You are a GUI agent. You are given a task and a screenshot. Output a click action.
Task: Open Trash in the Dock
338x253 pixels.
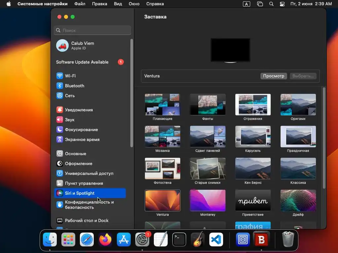coord(288,239)
